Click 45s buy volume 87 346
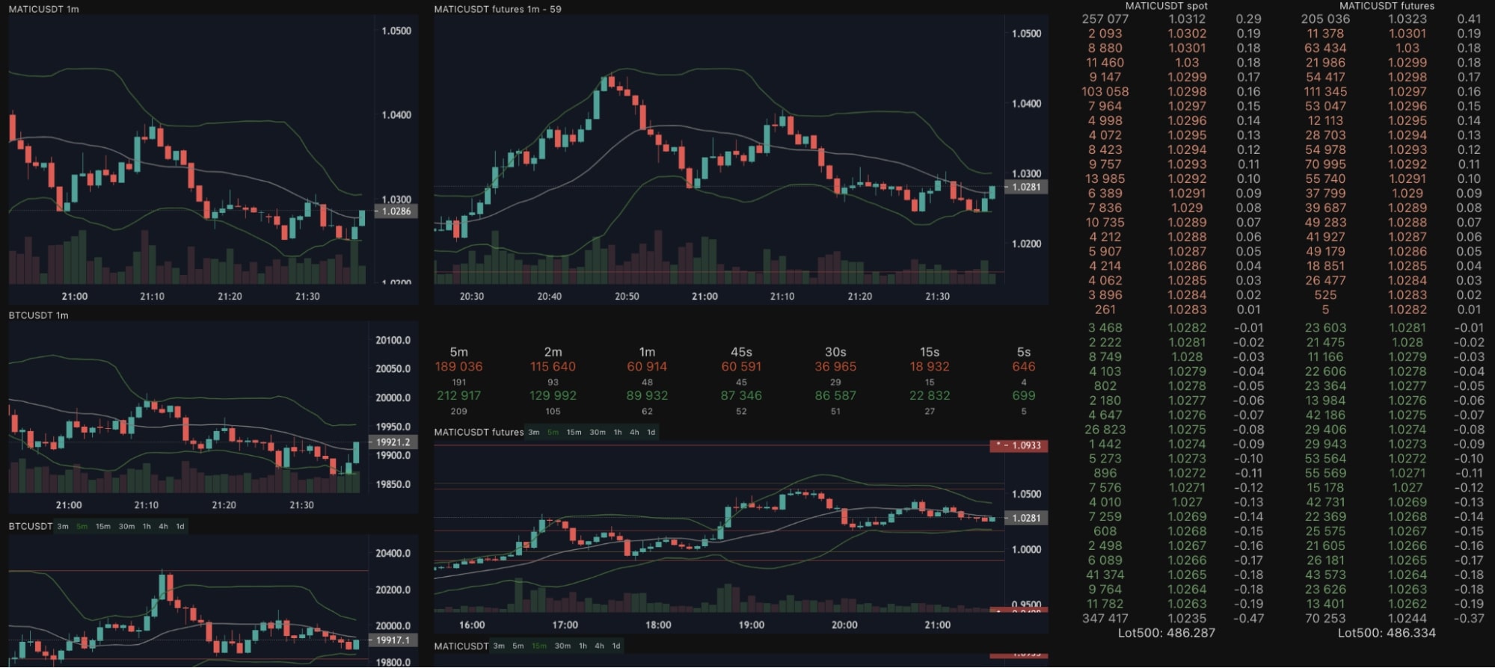Image resolution: width=1495 pixels, height=668 pixels. (741, 396)
